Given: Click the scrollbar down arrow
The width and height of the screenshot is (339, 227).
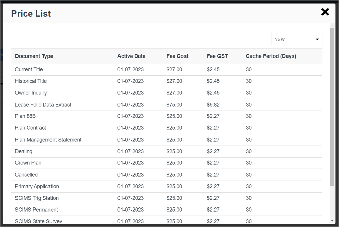Looking at the screenshot, I should (x=332, y=221).
